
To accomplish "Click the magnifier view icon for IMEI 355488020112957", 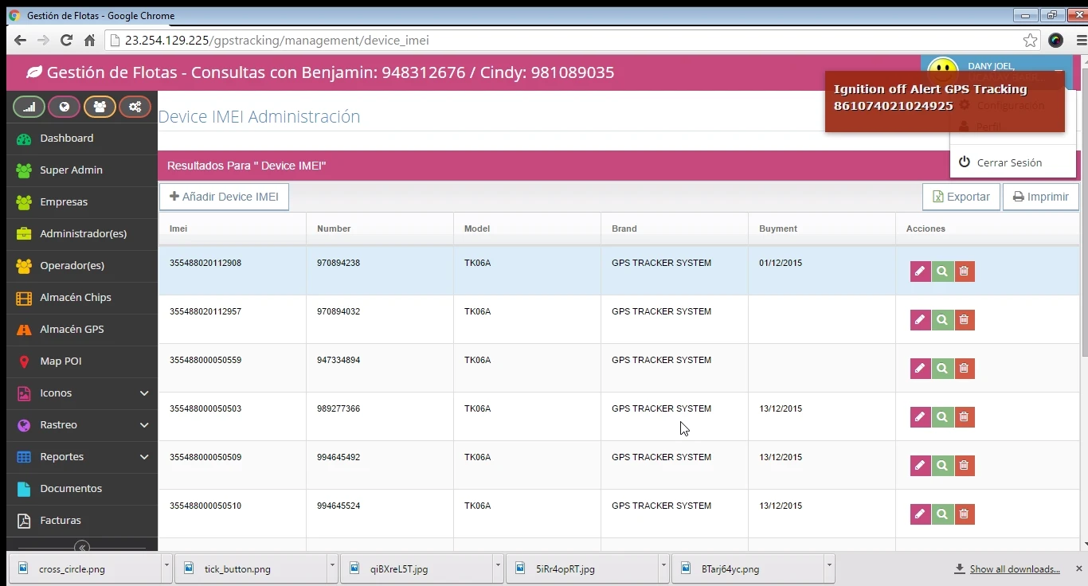I will (x=942, y=320).
